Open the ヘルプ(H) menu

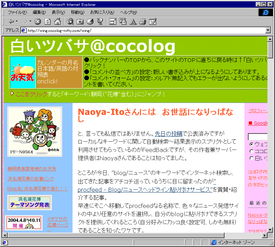tap(128, 12)
